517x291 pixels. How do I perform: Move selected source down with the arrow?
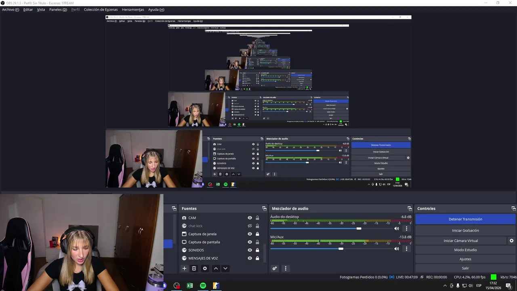tap(225, 268)
